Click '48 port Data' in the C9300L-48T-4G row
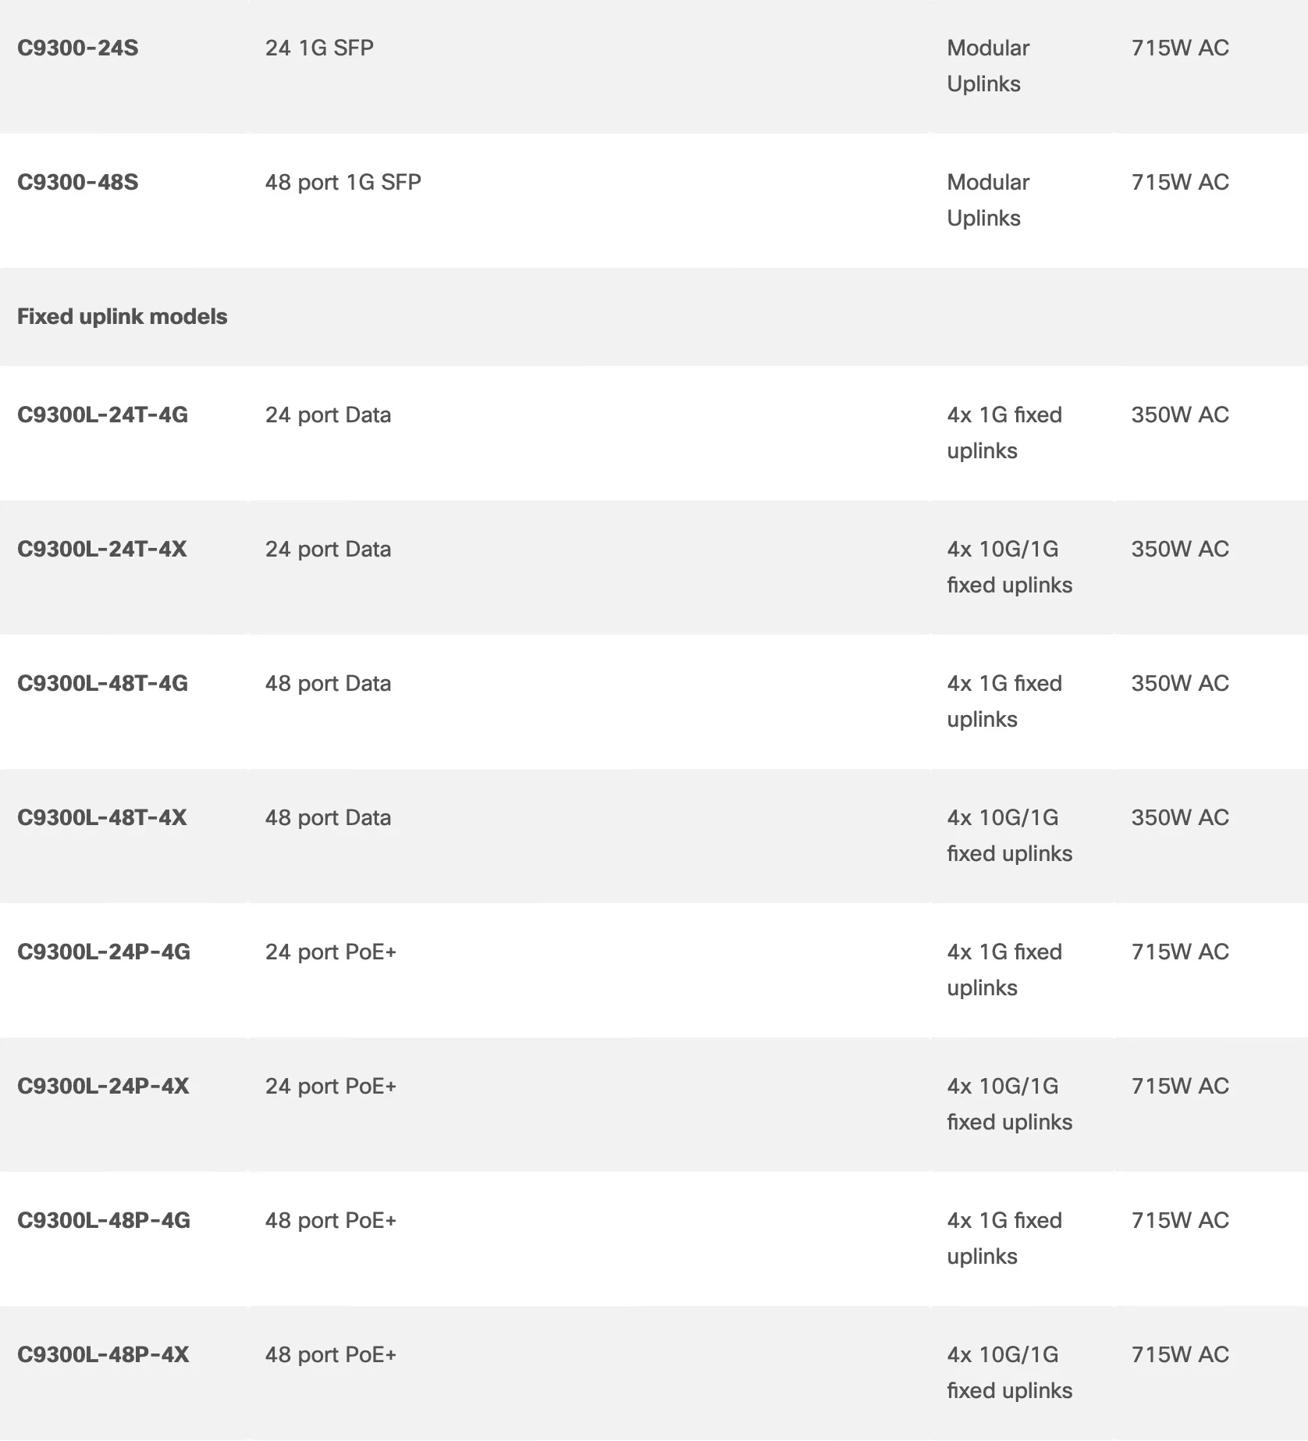 point(328,684)
